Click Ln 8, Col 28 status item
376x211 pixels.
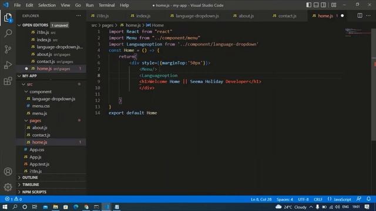click(261, 199)
